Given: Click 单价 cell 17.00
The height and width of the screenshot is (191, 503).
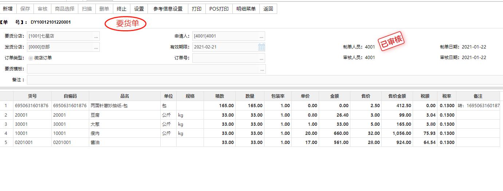Looking at the screenshot, I should (305, 142).
